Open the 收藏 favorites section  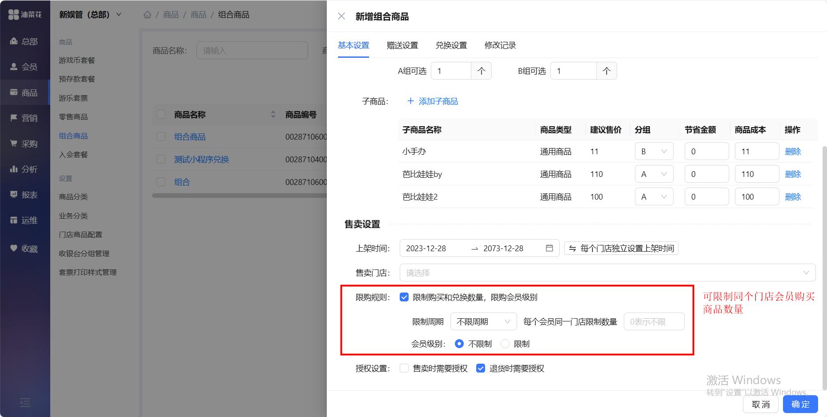pyautogui.click(x=24, y=249)
